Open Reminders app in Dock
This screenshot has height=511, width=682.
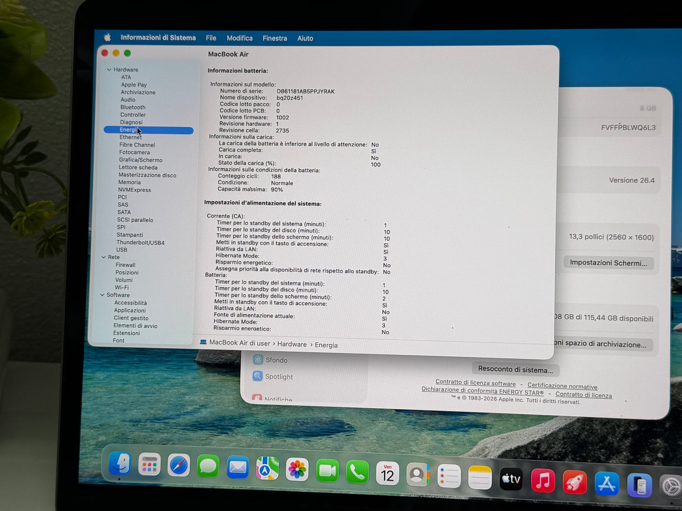coord(449,477)
